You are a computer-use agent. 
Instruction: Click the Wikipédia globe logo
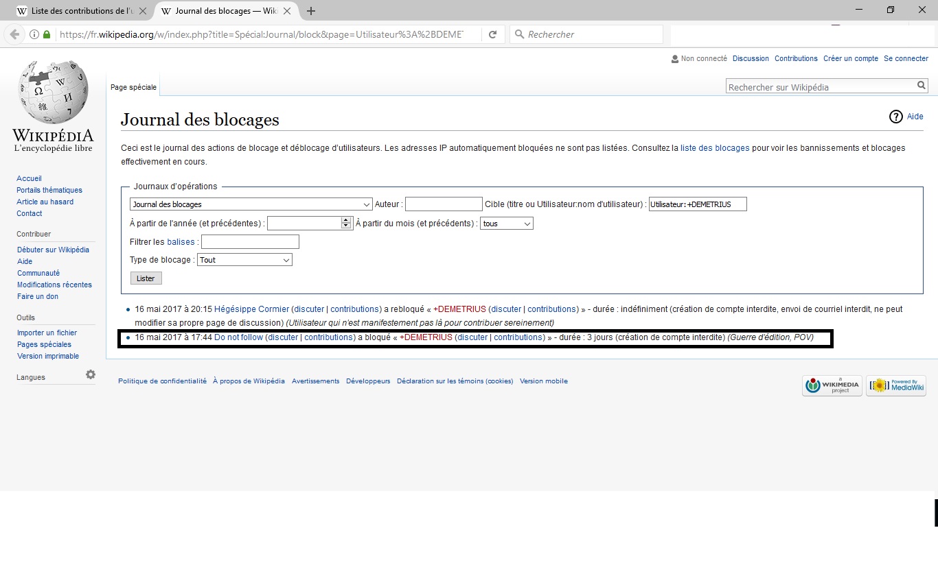tap(53, 93)
